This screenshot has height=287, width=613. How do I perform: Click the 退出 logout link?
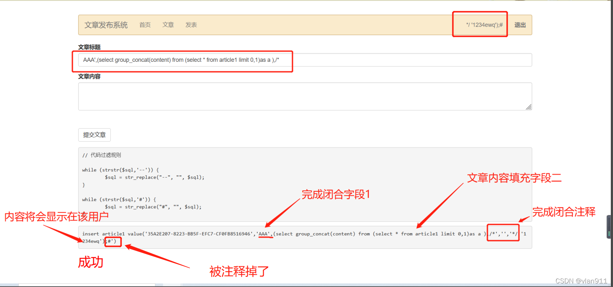[x=520, y=25]
